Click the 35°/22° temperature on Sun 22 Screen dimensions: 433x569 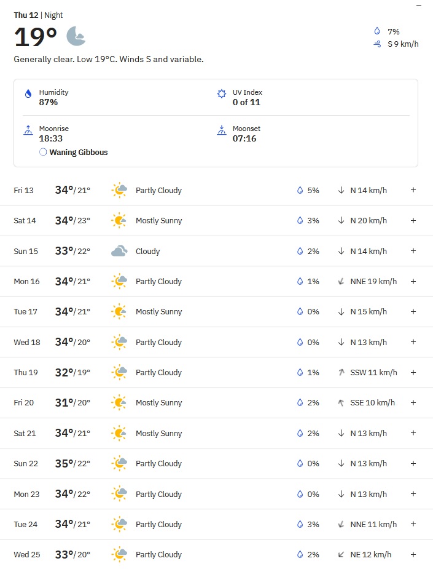coord(72,463)
